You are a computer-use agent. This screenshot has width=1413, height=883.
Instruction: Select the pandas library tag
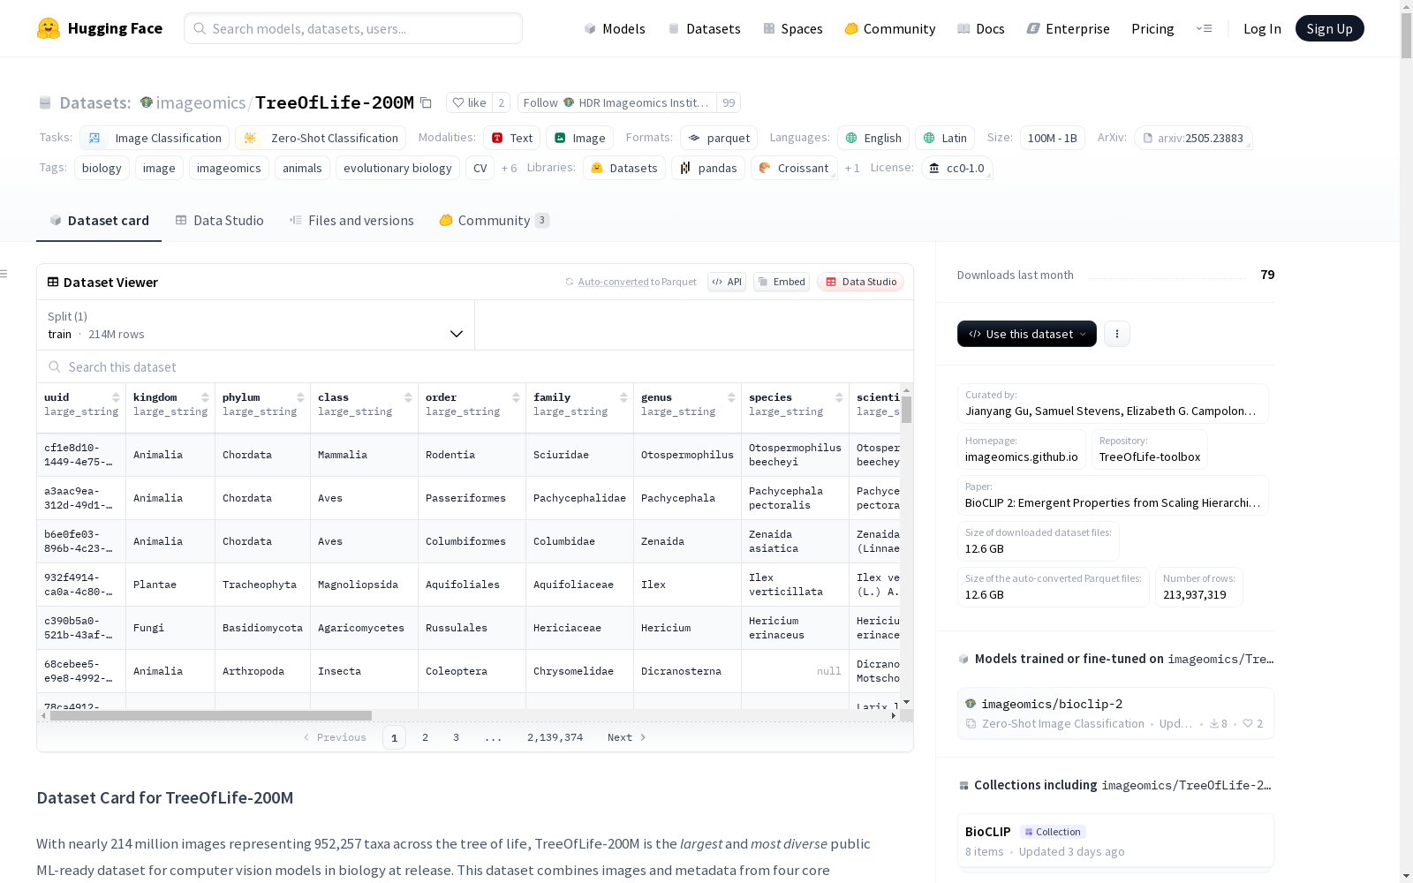[708, 168]
